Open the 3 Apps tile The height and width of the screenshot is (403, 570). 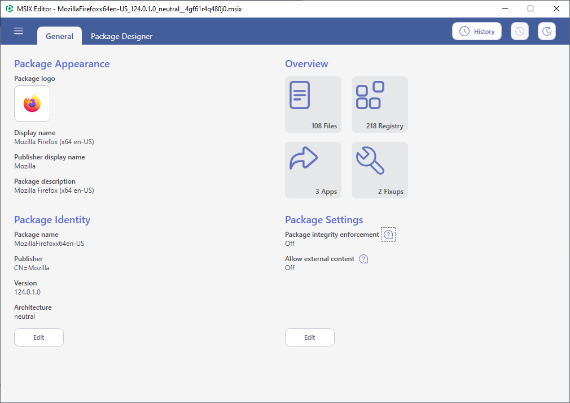point(313,170)
